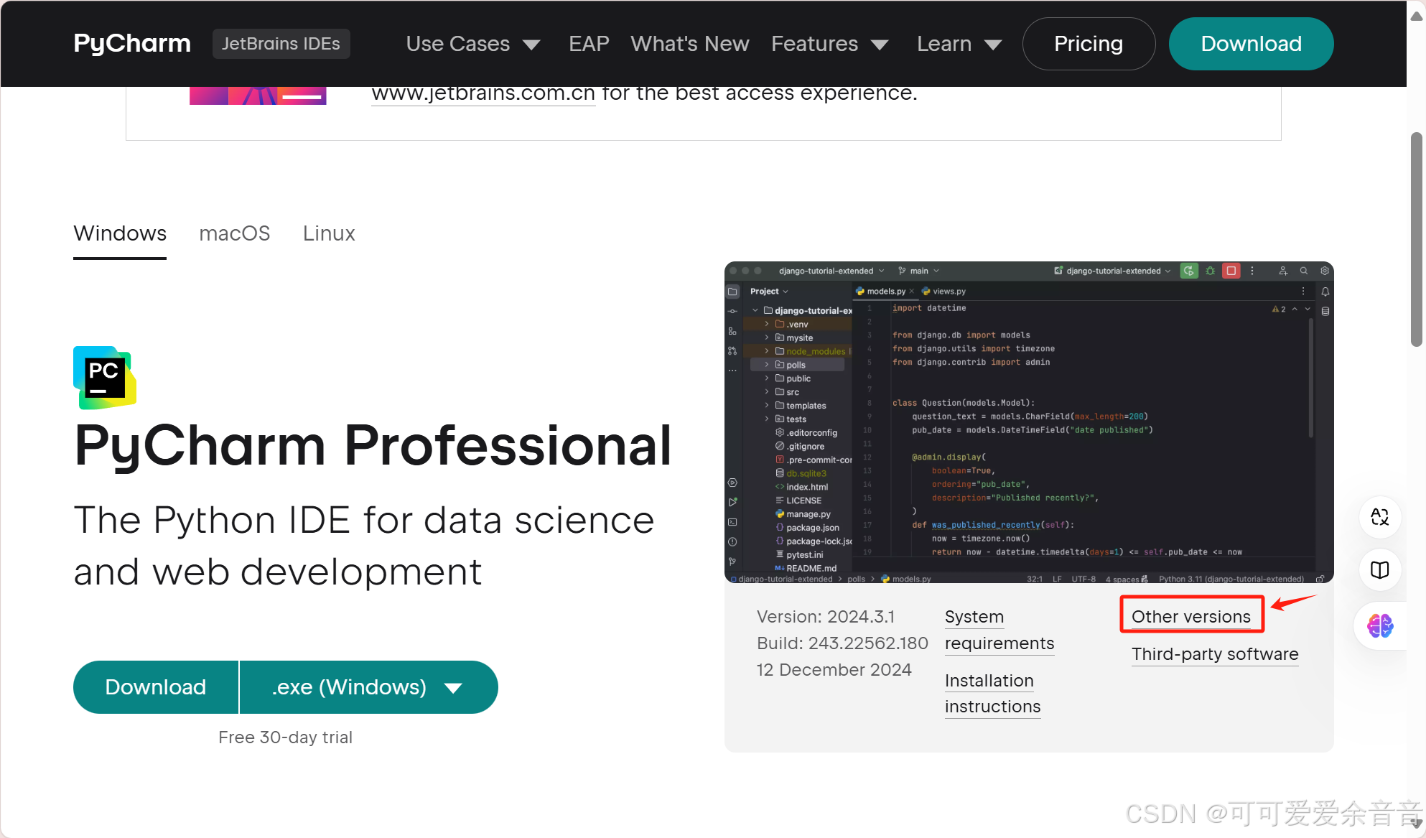This screenshot has height=838, width=1426.
Task: Select the Windows platform tab
Action: click(120, 234)
